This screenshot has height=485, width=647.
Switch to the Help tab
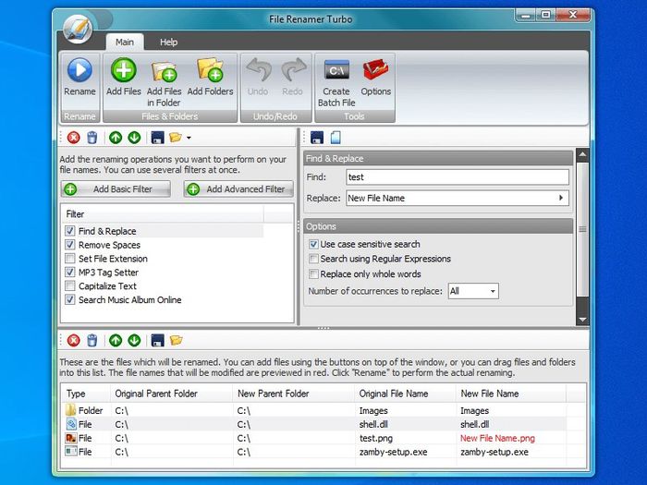point(168,42)
